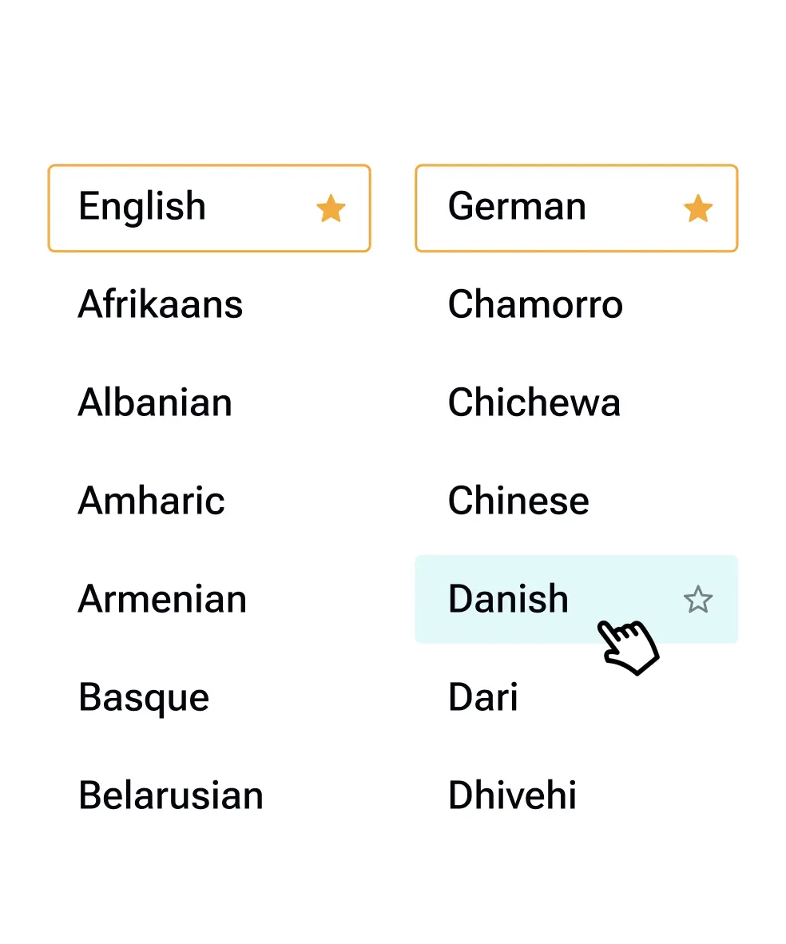Pick Albanian in the left column

click(155, 403)
